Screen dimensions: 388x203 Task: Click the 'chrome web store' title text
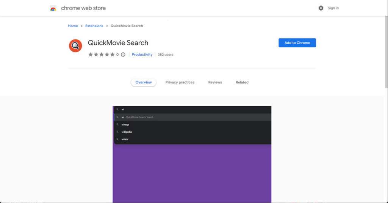click(83, 8)
